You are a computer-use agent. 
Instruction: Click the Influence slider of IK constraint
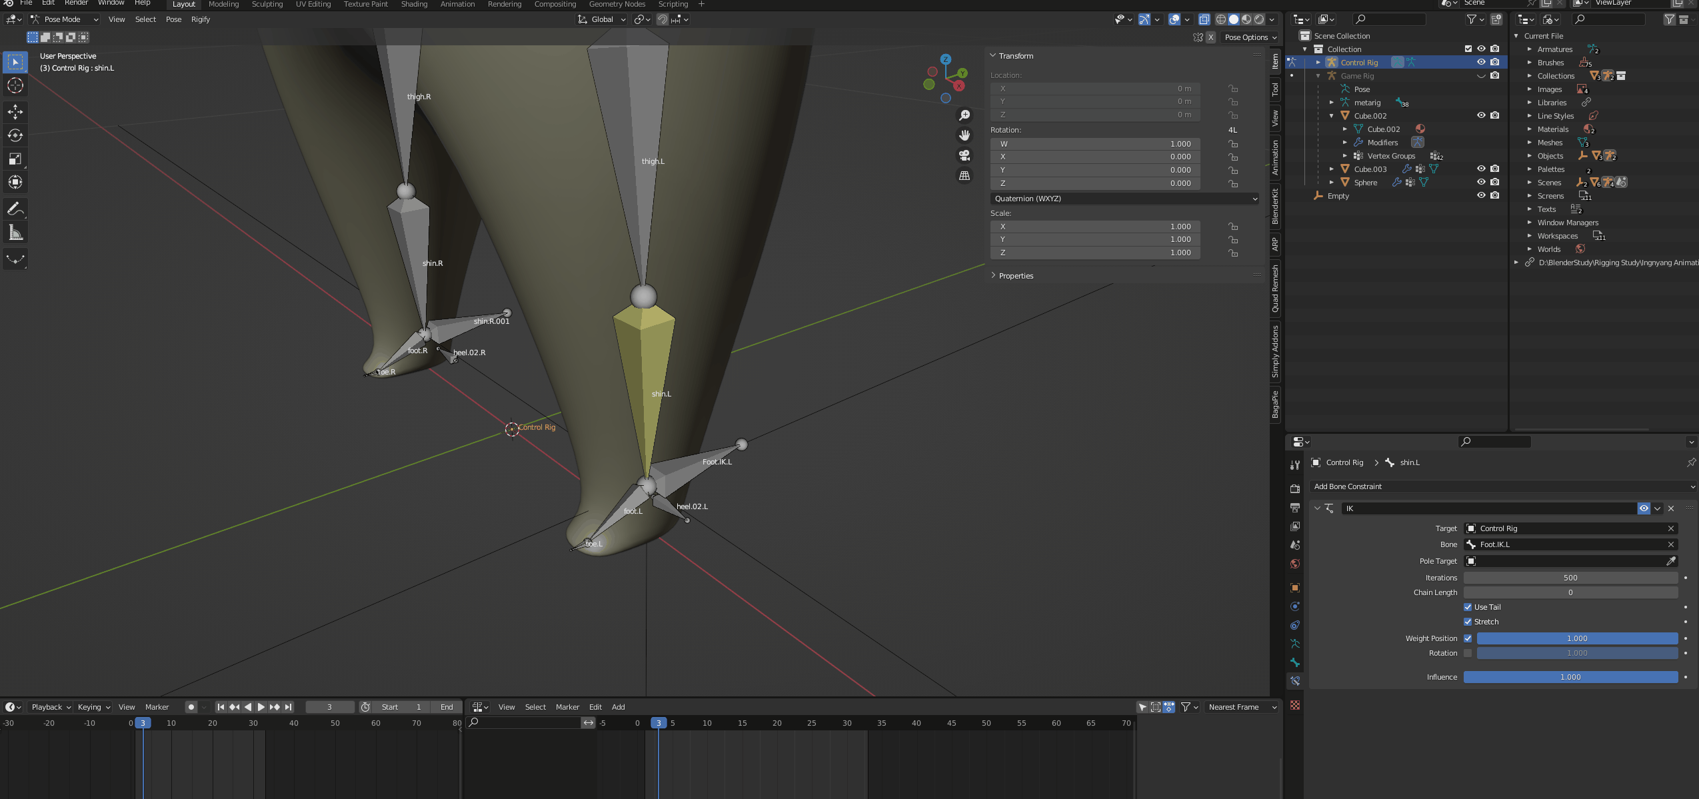[x=1570, y=677]
